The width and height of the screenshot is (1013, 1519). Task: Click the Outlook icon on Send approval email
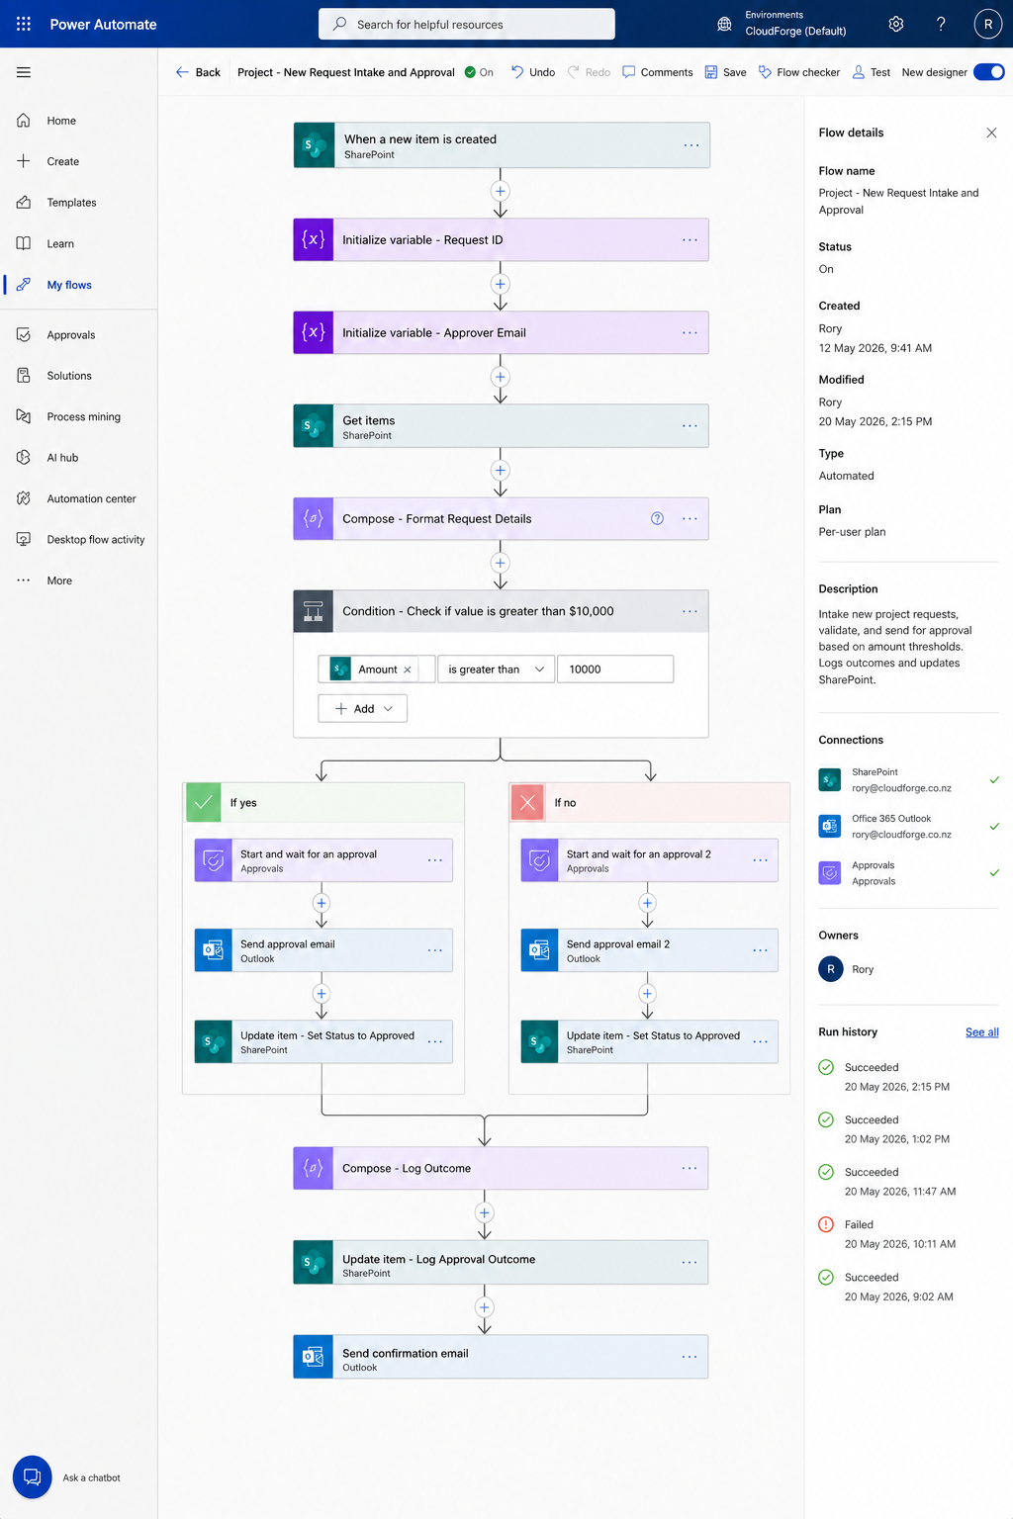tap(214, 950)
